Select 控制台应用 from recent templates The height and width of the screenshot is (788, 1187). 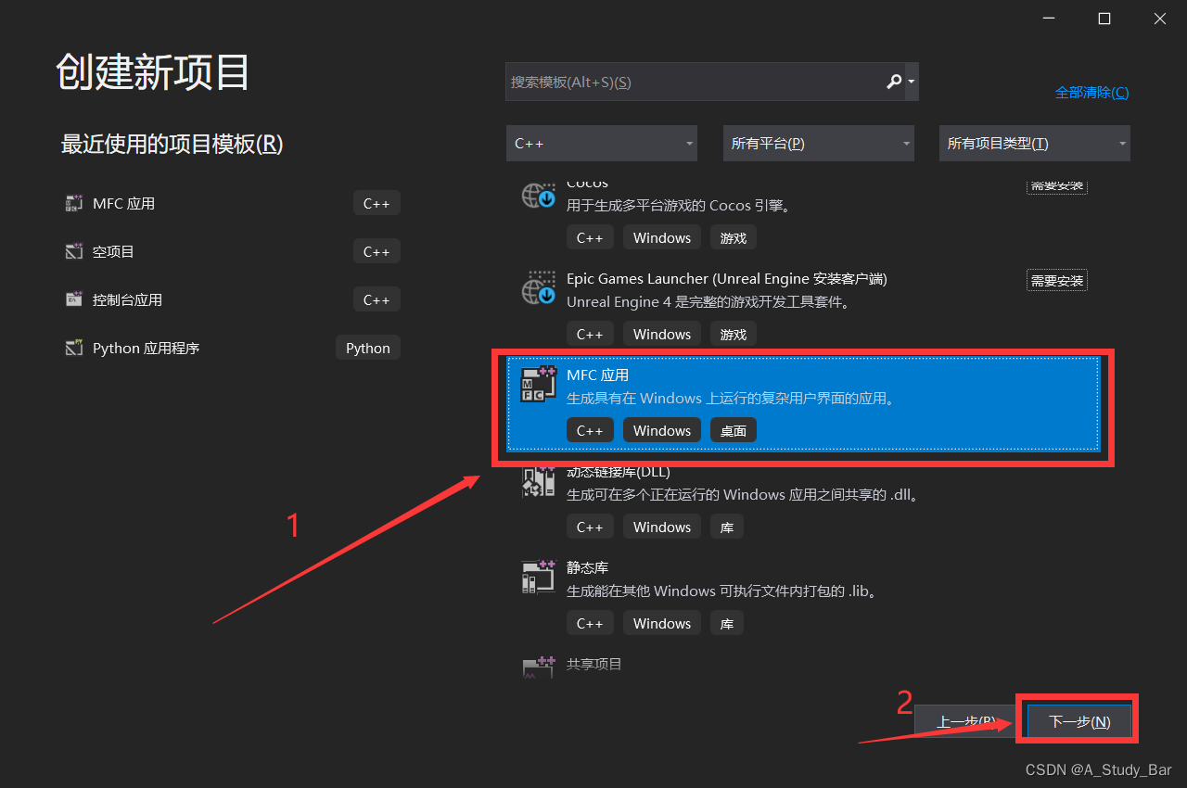tap(232, 299)
